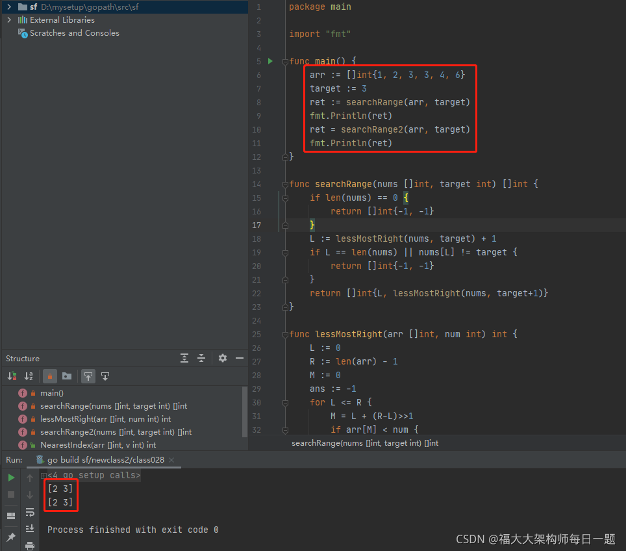This screenshot has height=551, width=626.
Task: Click function icon beside NearestIndex
Action: (x=23, y=445)
